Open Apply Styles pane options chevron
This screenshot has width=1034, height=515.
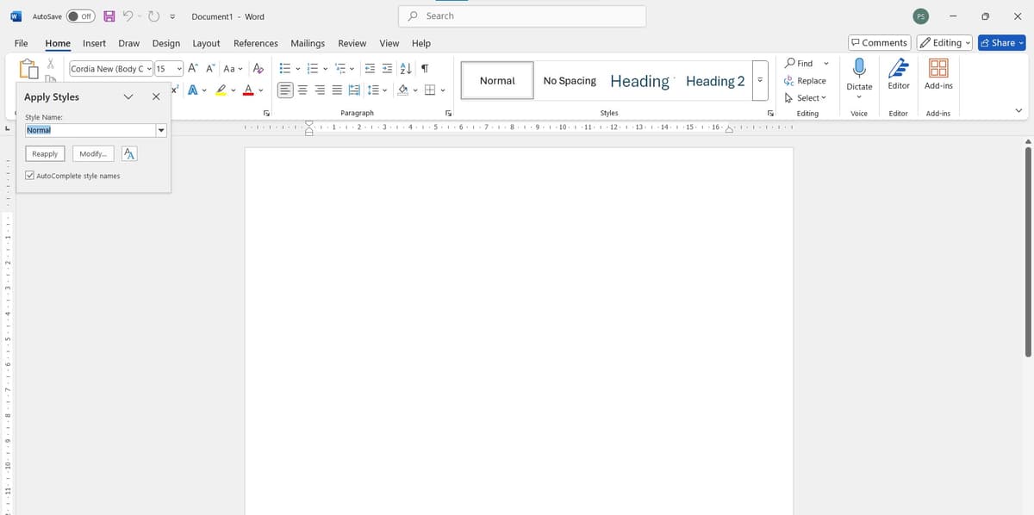(128, 96)
